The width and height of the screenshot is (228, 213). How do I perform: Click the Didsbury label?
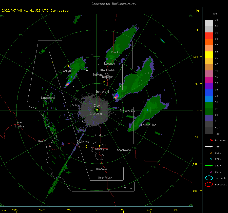(x=96, y=113)
